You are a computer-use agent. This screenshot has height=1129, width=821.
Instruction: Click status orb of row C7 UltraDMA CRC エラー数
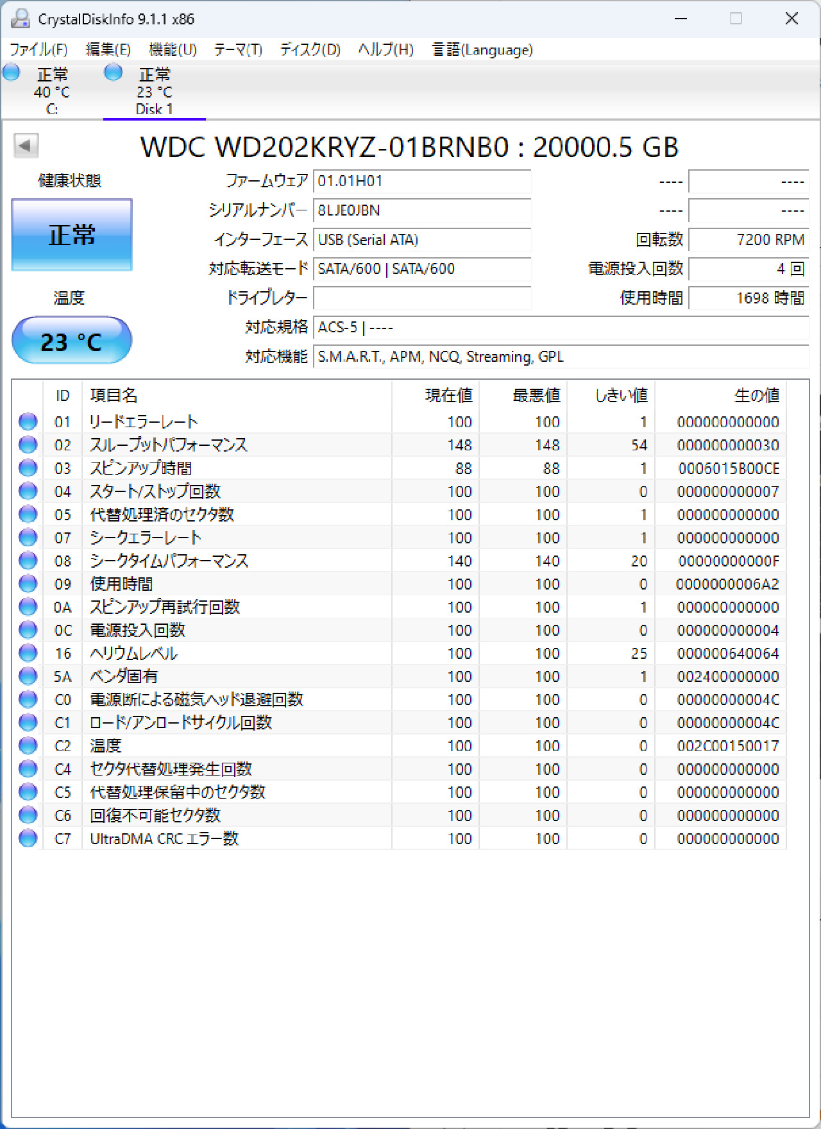coord(28,838)
